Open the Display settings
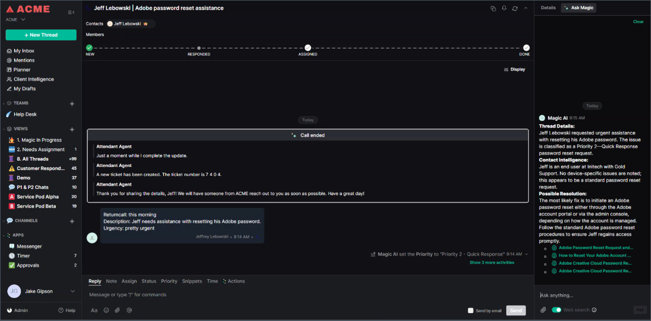651x321 pixels. 514,69
